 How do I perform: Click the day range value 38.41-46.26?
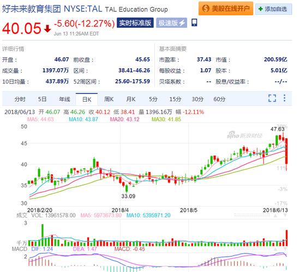134,70
